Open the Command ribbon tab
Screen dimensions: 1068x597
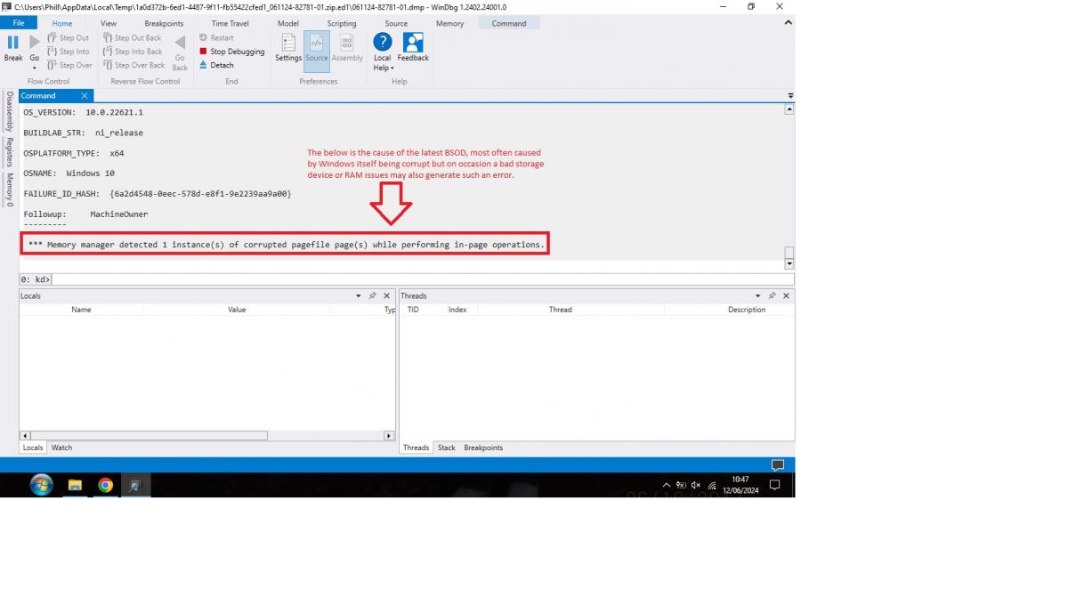[509, 23]
